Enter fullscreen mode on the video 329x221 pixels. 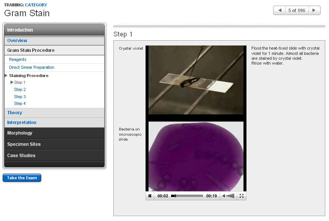(x=242, y=196)
